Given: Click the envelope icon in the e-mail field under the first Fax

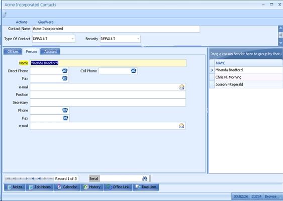Looking at the screenshot, I should (182, 87).
